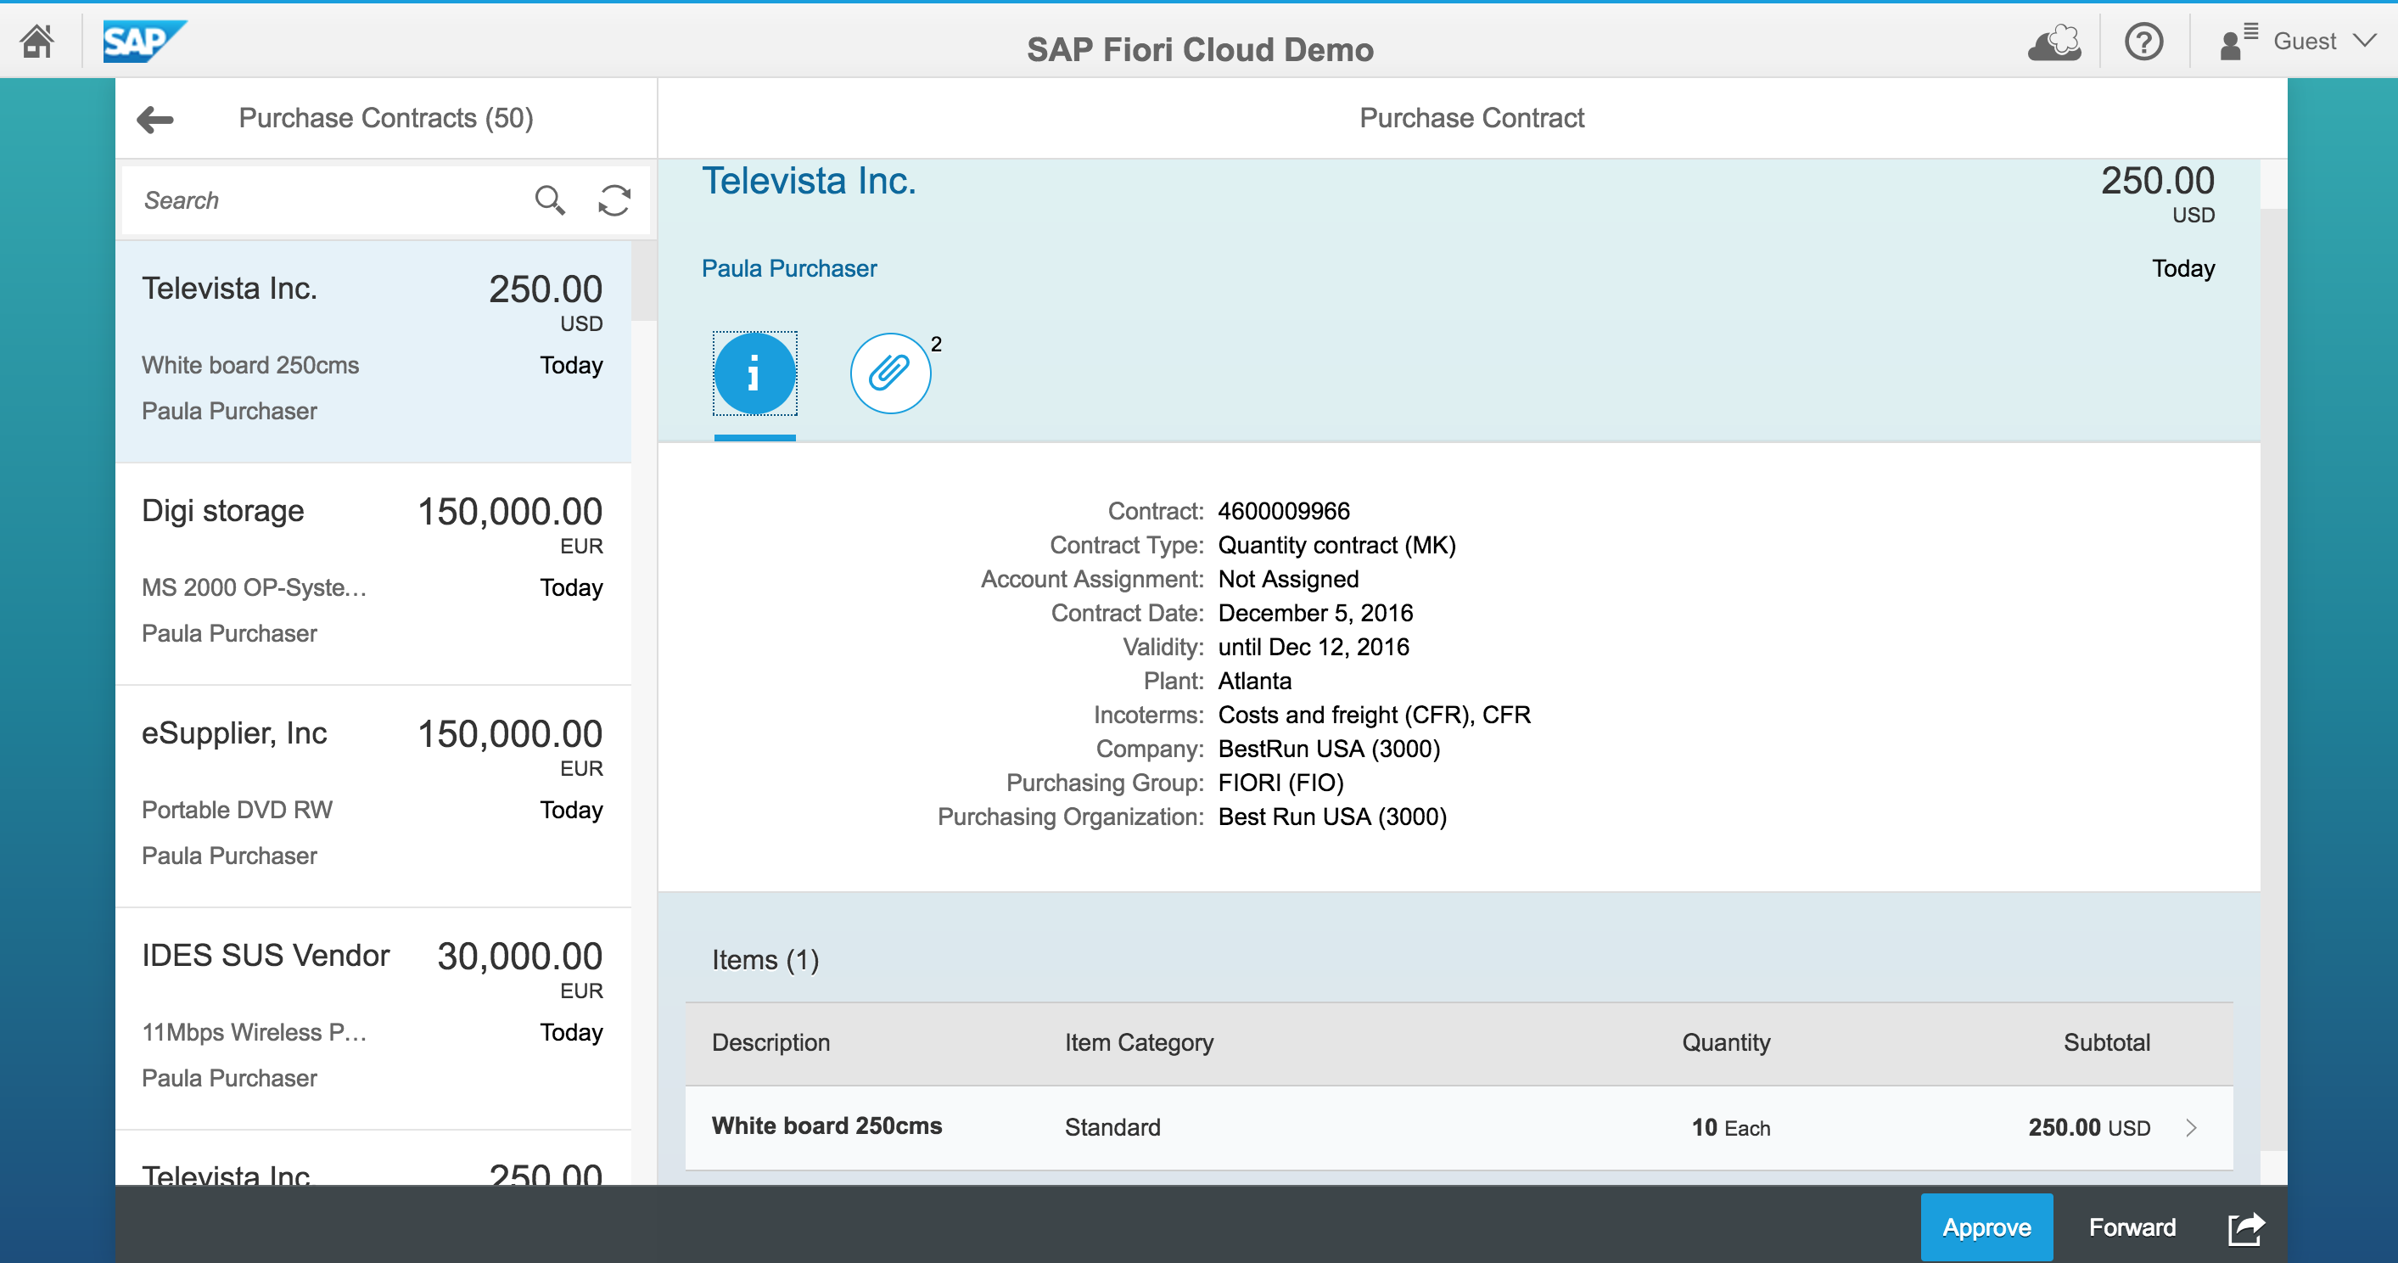Select the first Televista Inc. list item
Viewport: 2398px width, 1263px height.
tap(373, 352)
